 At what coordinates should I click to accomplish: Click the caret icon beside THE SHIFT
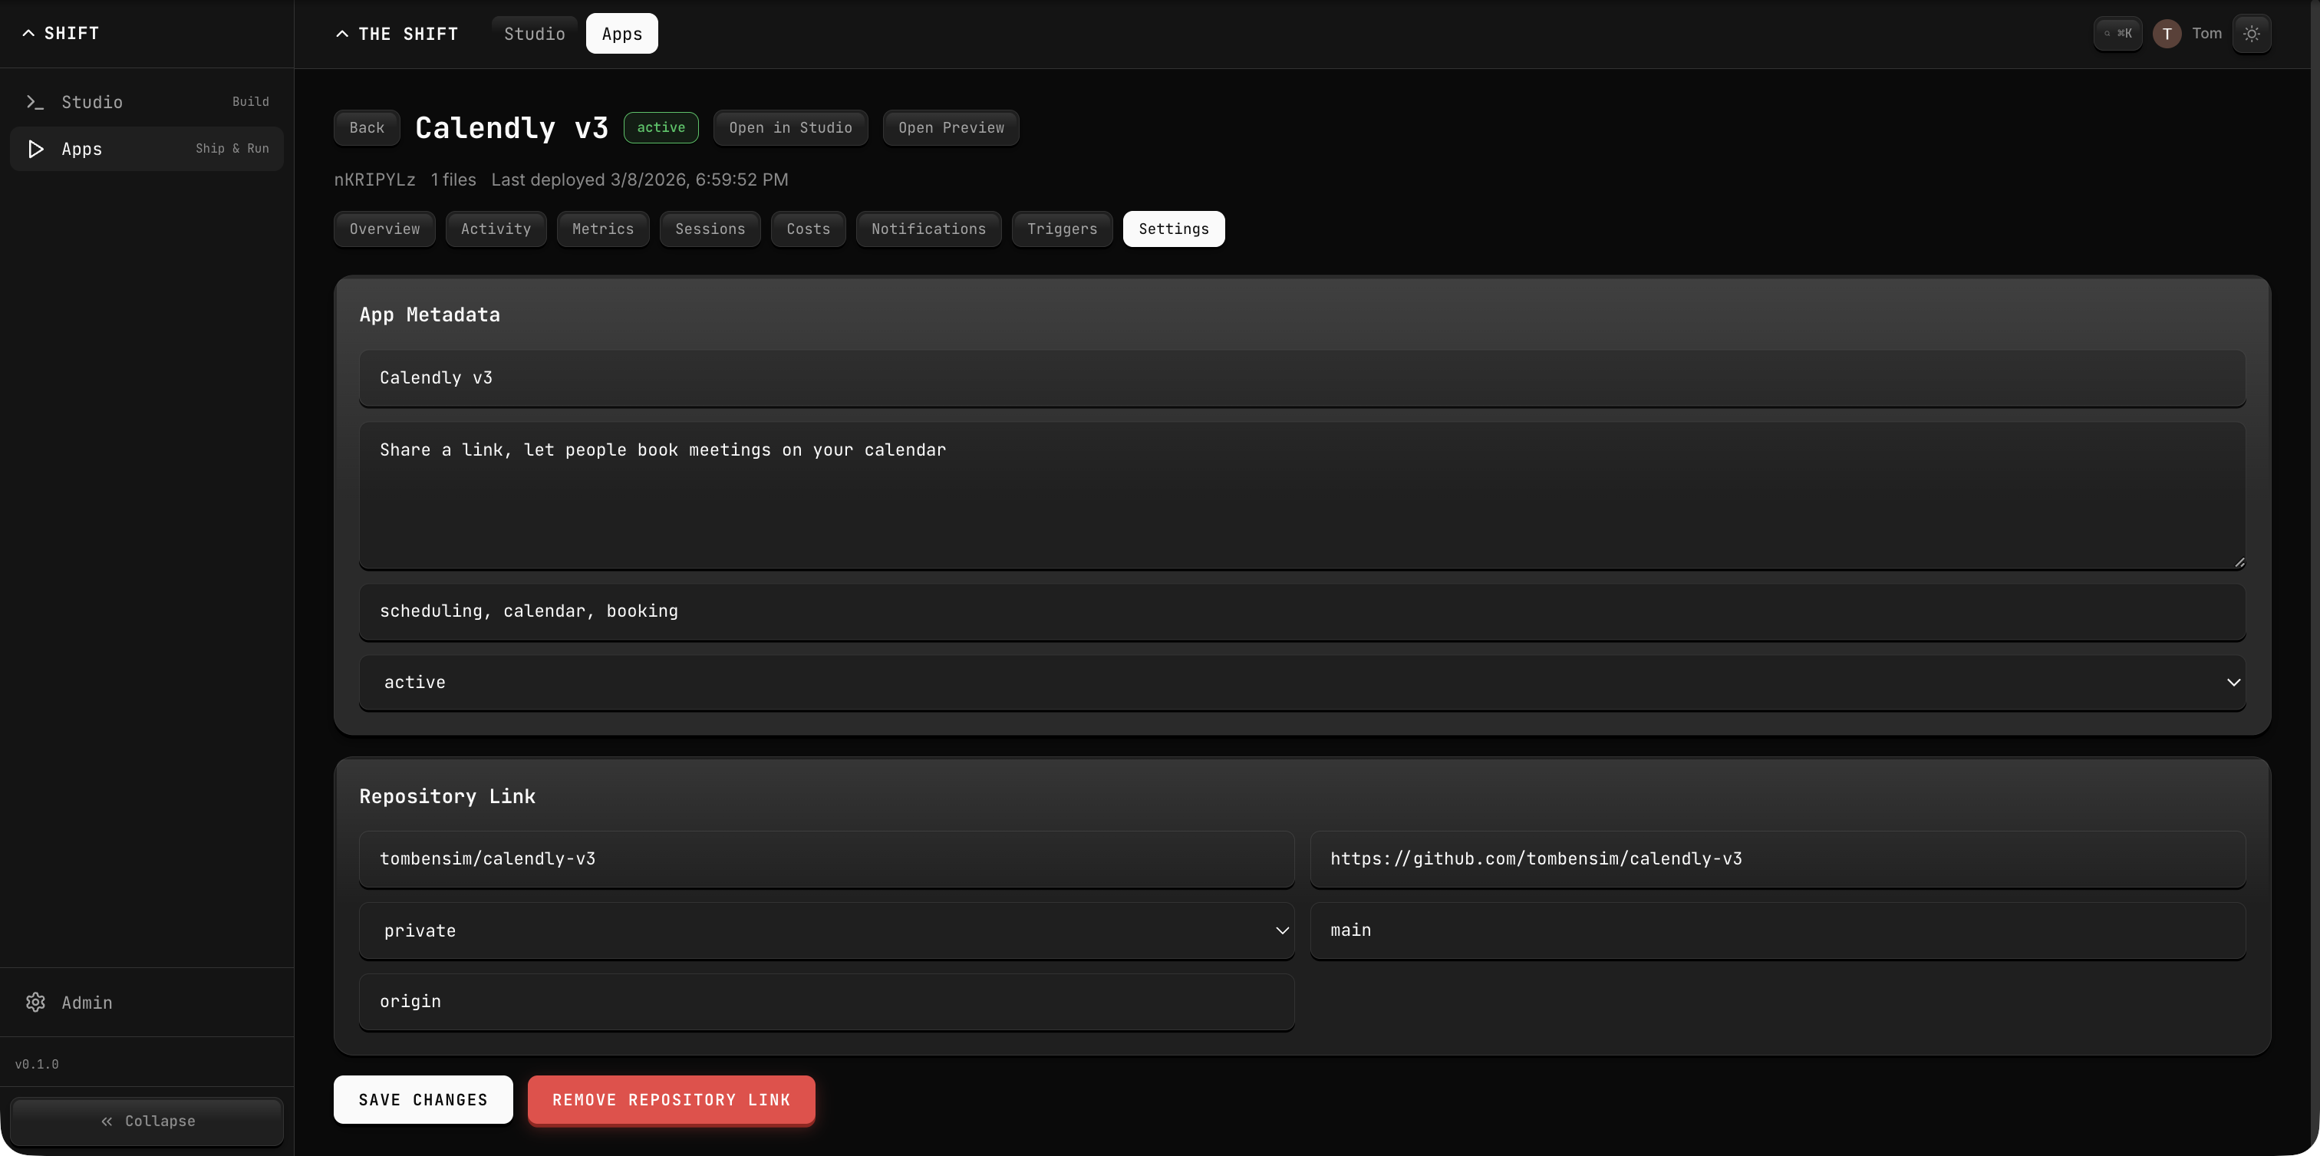(x=341, y=33)
